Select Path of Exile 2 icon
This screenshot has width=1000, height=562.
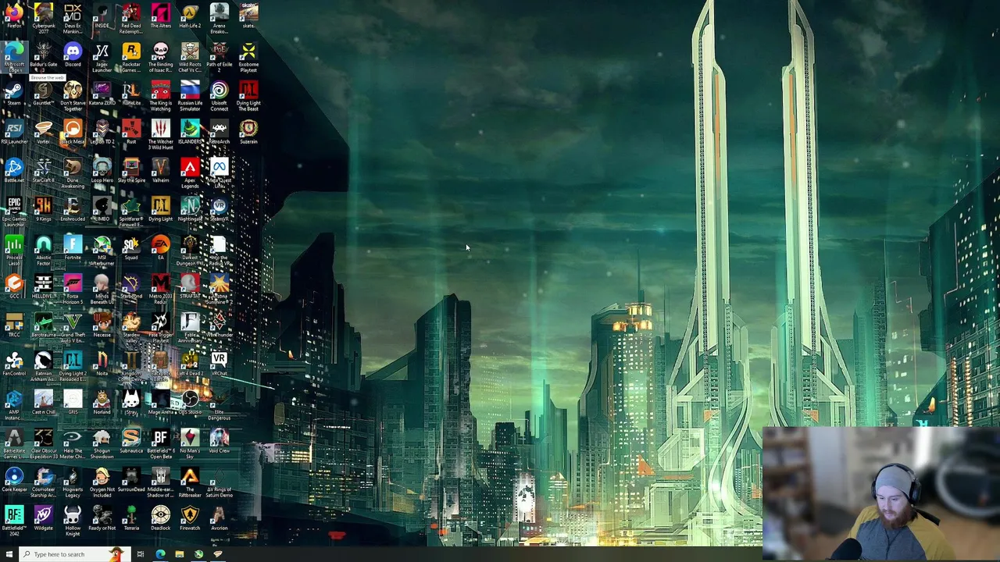219,57
